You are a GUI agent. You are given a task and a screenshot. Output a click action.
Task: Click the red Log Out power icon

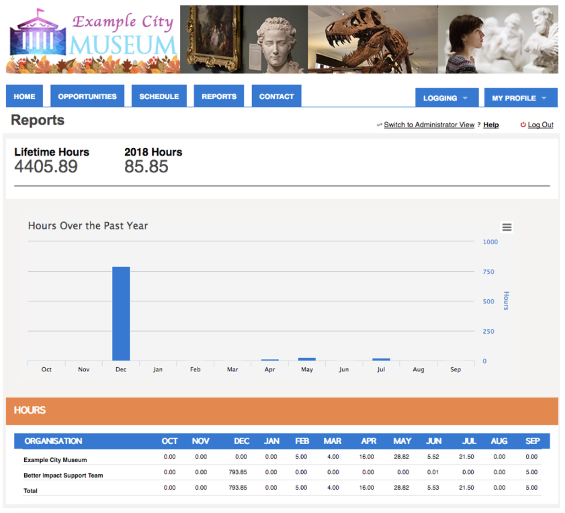coord(523,125)
